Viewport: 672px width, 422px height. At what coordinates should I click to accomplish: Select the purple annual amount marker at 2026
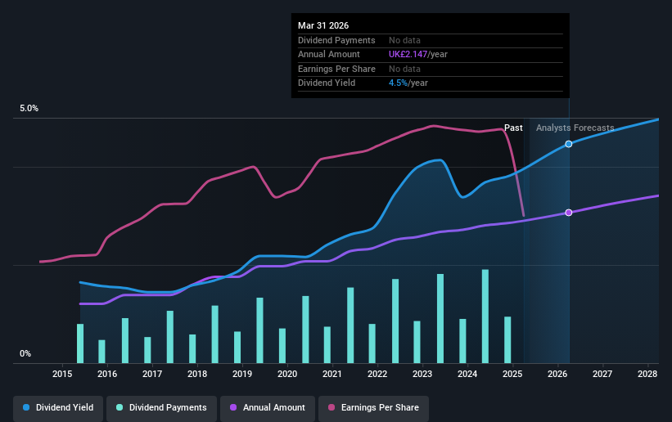[569, 213]
